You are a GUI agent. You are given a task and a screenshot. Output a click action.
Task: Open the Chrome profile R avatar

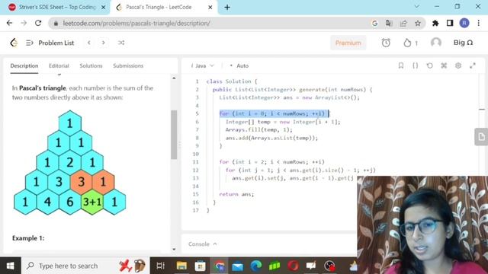[464, 24]
